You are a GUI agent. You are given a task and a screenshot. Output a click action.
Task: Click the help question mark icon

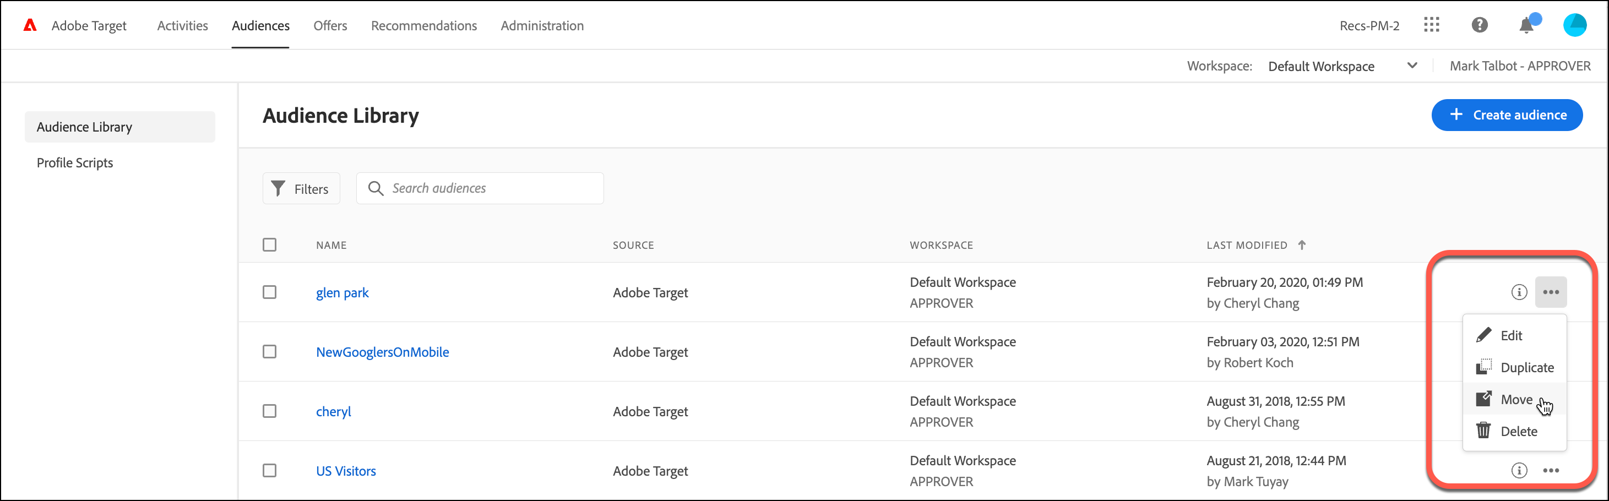(x=1479, y=25)
